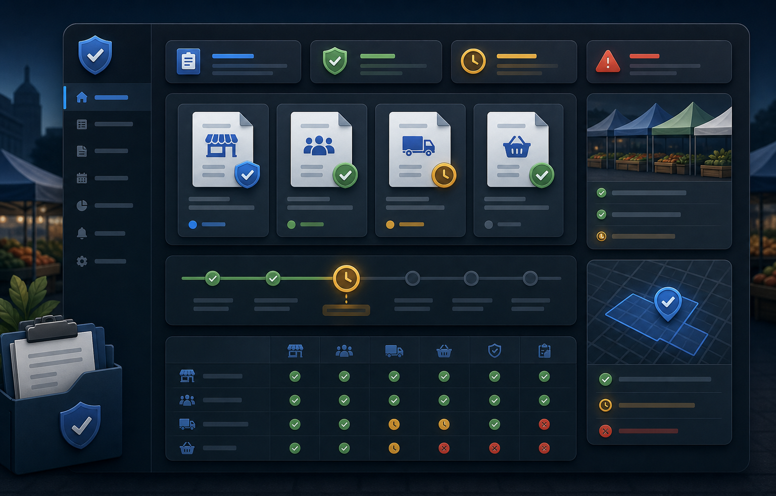Toggle the truck row clock in basket column
776x496 pixels.
click(444, 424)
